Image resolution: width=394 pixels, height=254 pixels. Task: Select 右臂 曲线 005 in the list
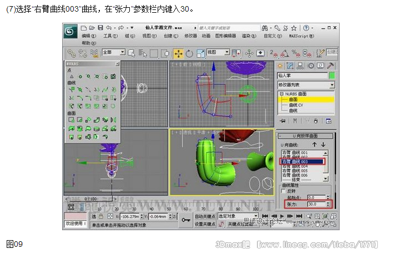[x=295, y=171]
